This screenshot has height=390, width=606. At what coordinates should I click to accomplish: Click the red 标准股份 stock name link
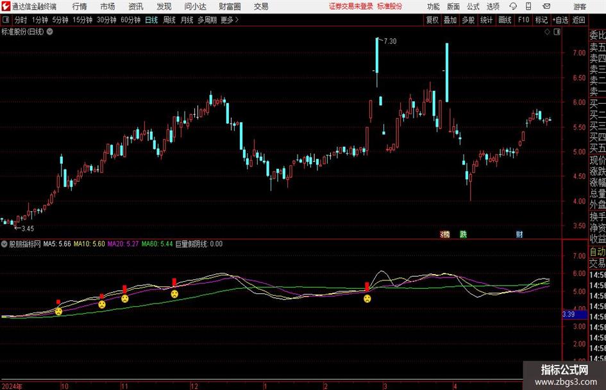[x=390, y=6]
